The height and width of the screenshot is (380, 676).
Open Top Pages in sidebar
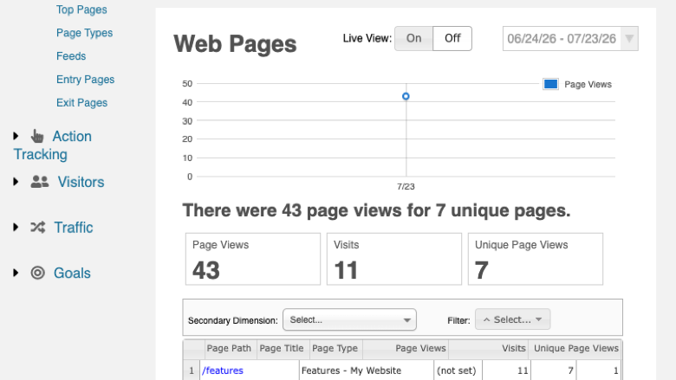[81, 10]
